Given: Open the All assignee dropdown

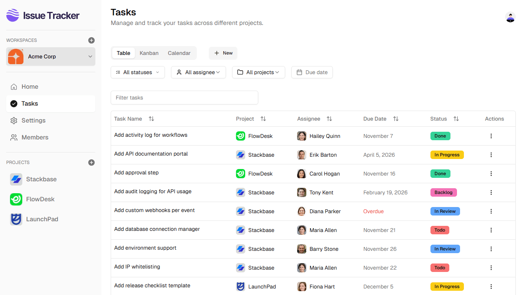Looking at the screenshot, I should coord(198,72).
